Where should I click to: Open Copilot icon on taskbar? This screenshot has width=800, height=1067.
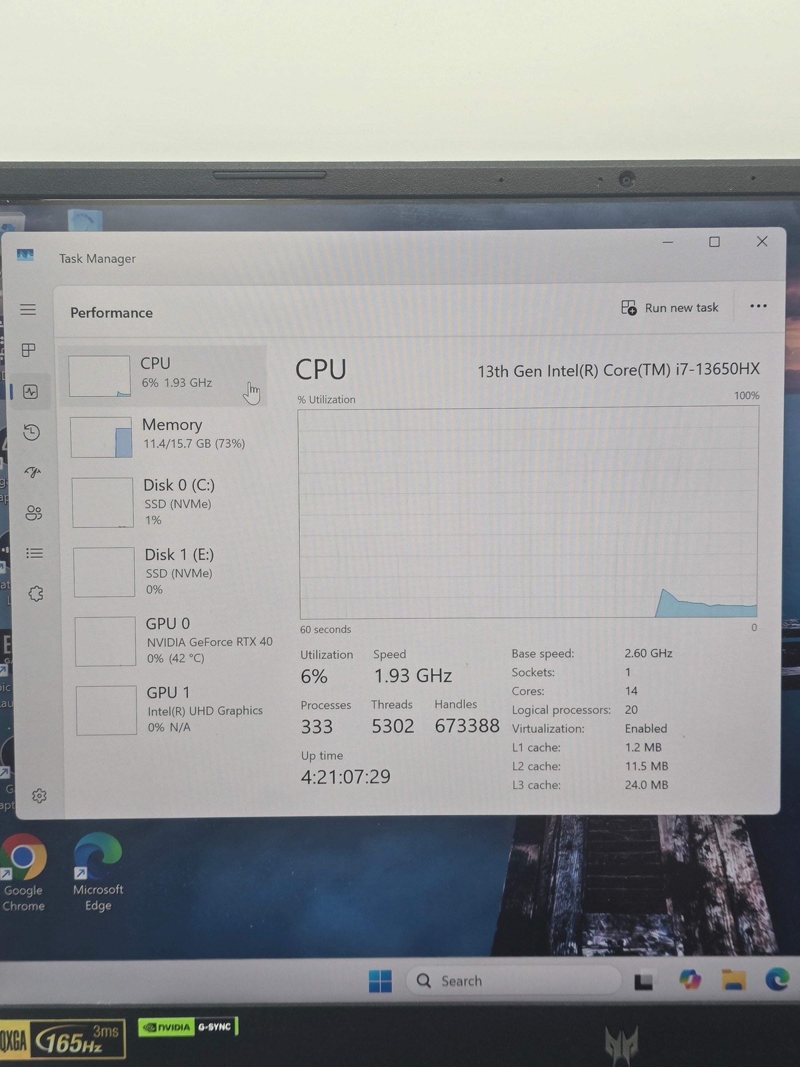[x=690, y=980]
